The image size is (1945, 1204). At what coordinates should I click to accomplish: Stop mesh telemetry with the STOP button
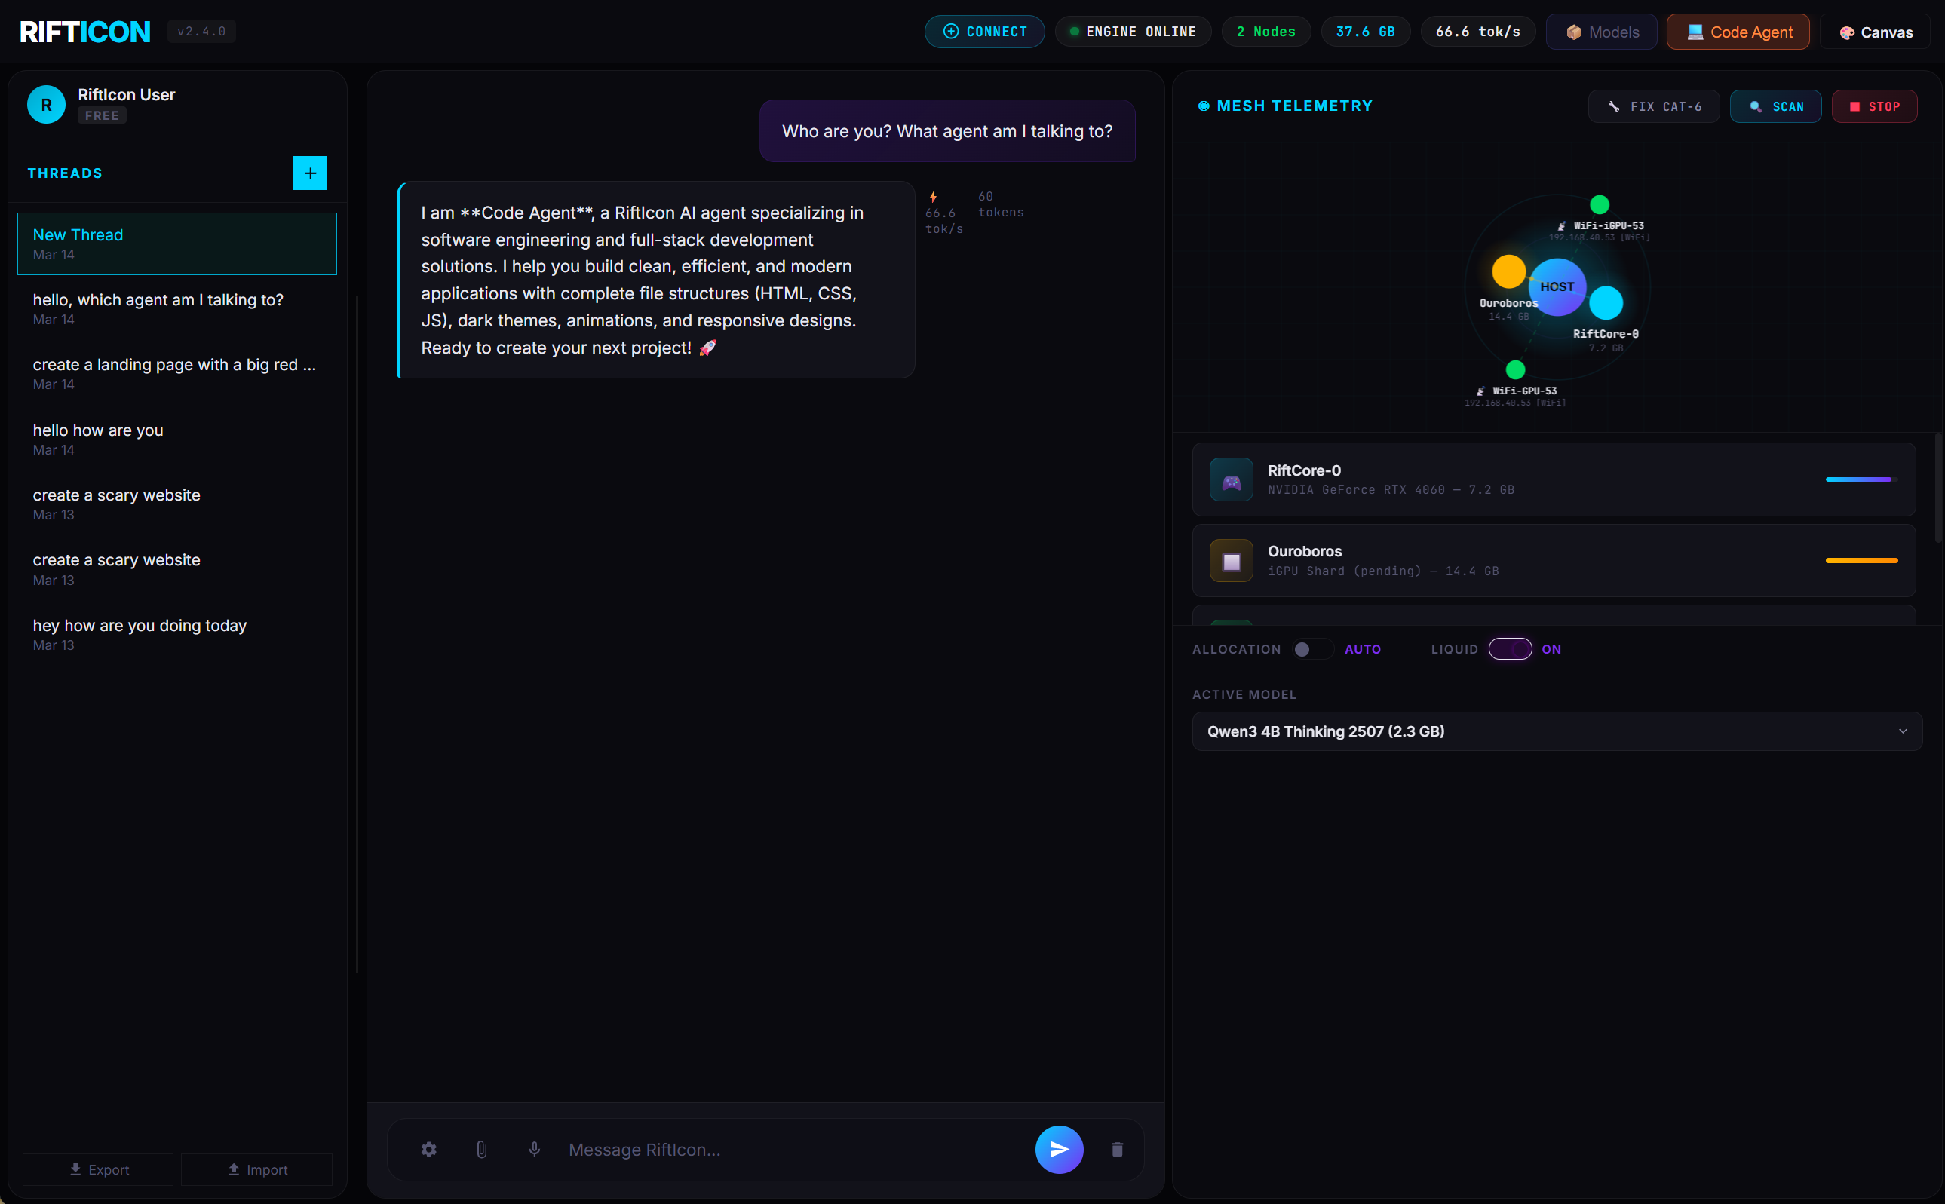pos(1873,106)
